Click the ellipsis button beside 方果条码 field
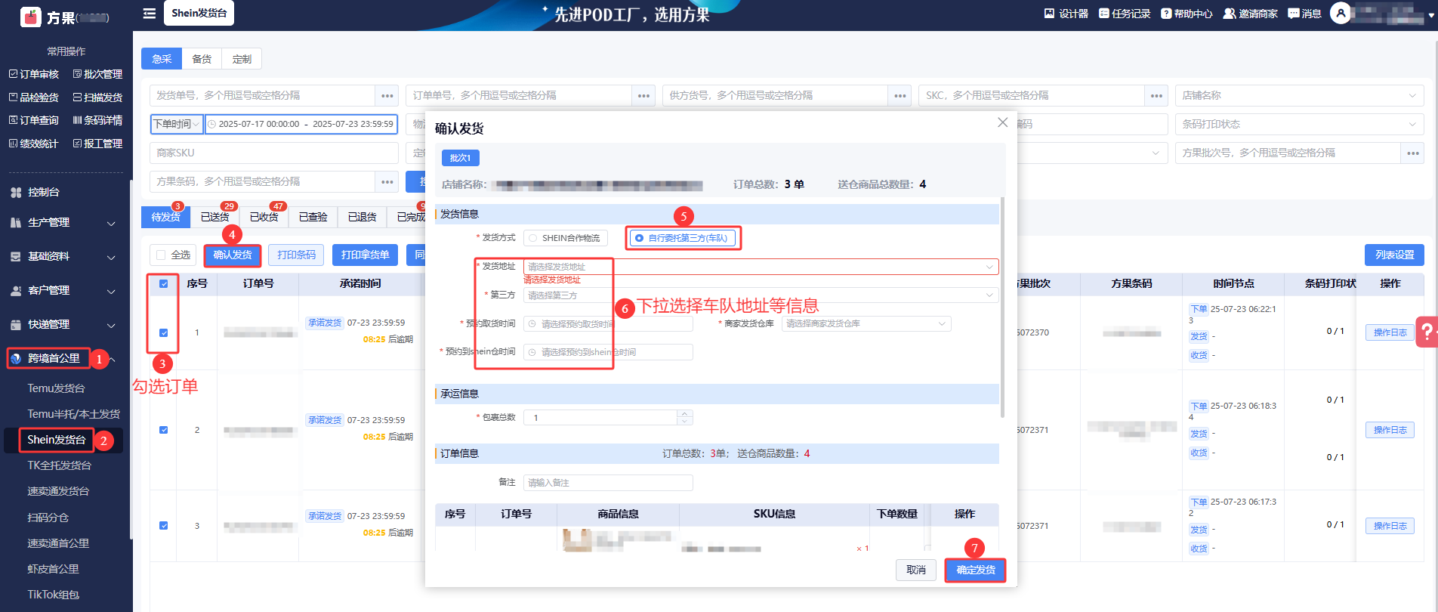Image resolution: width=1438 pixels, height=612 pixels. (x=387, y=182)
